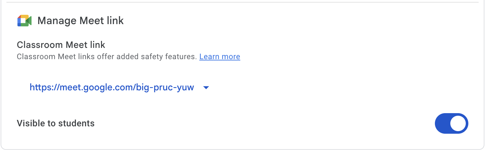Click the green part of Meet icon
Viewport: 496px width, 162px height.
(29, 21)
